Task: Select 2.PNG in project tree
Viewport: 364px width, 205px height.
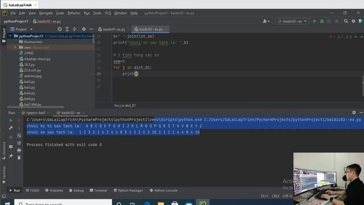Action: 29,53
